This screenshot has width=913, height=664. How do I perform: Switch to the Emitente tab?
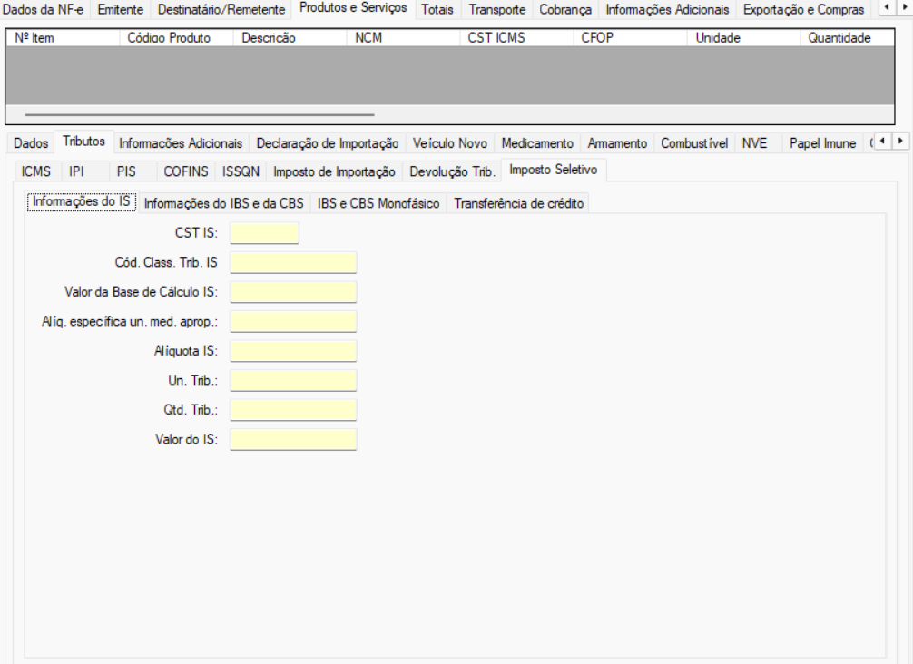pos(121,9)
